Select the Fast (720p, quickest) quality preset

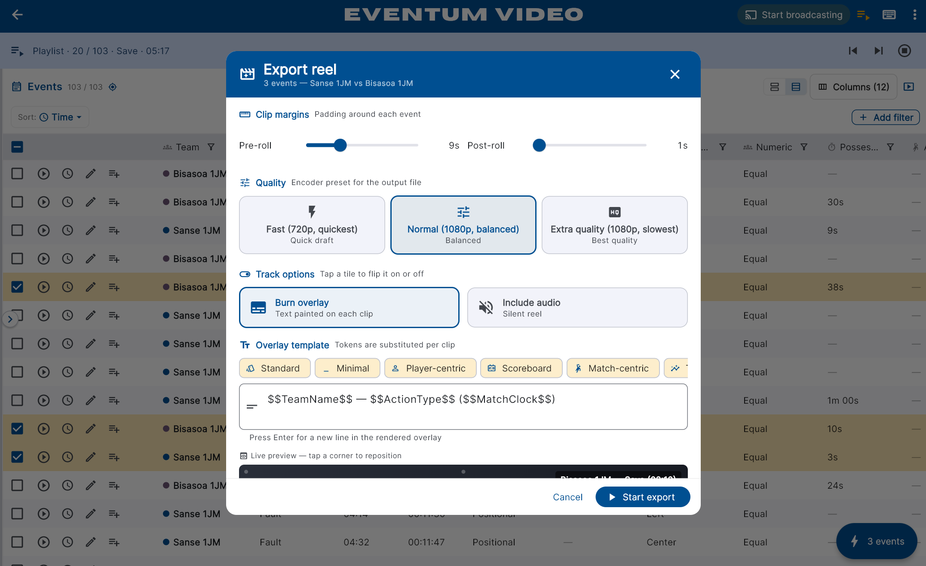point(312,225)
